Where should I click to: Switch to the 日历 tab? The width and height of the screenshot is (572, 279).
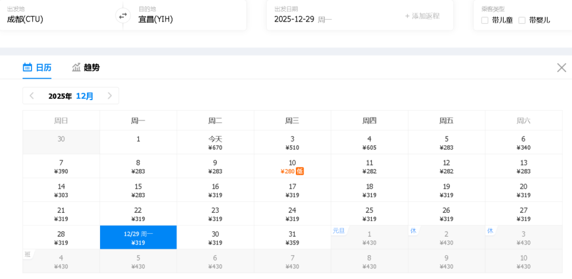point(43,67)
